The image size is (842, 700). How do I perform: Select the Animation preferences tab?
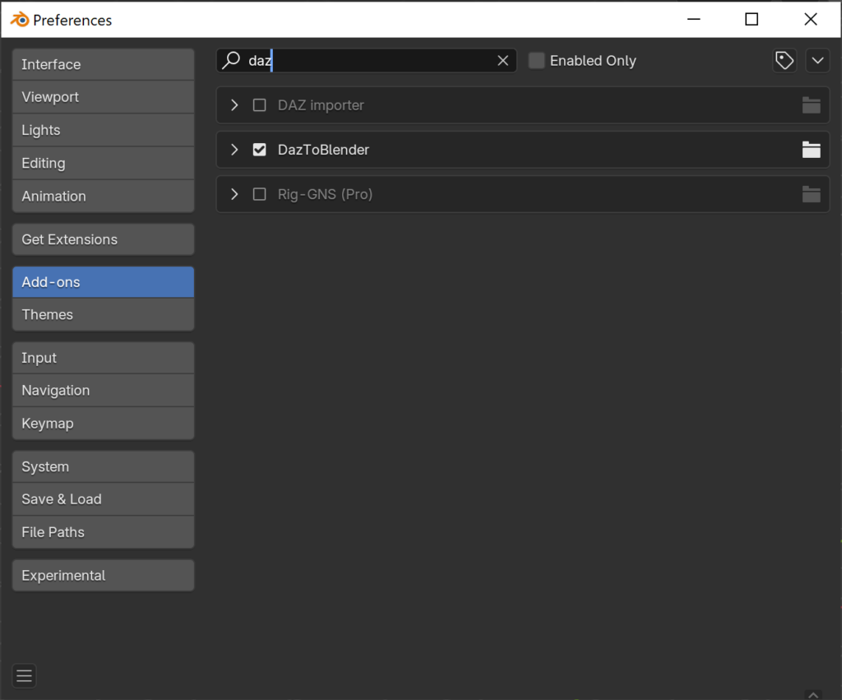(x=103, y=196)
